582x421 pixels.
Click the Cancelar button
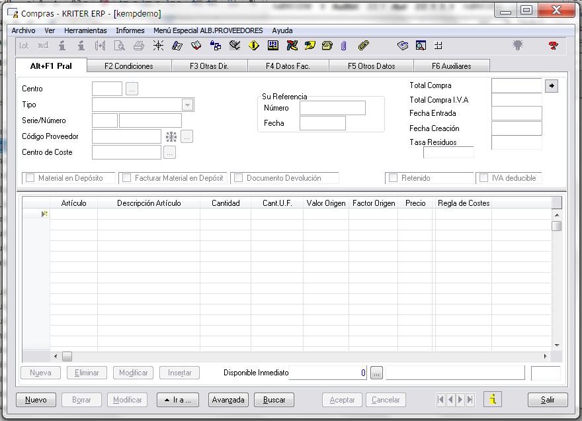click(386, 400)
